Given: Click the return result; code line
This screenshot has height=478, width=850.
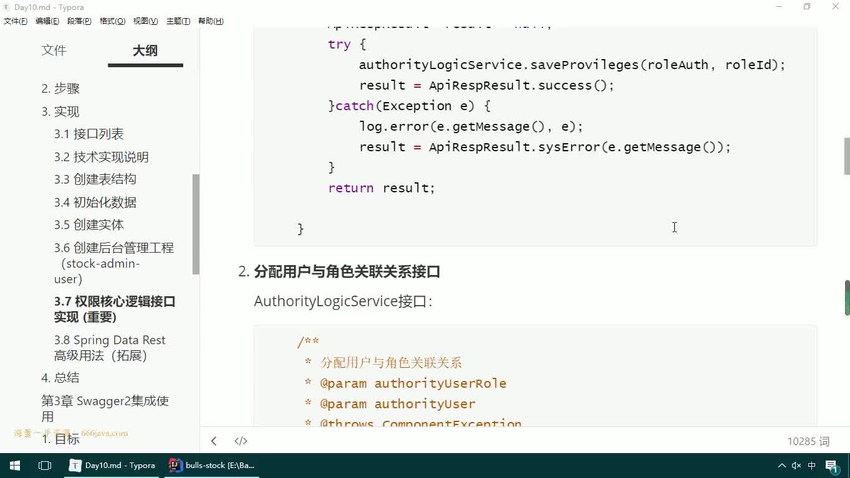Looking at the screenshot, I should click(x=381, y=188).
